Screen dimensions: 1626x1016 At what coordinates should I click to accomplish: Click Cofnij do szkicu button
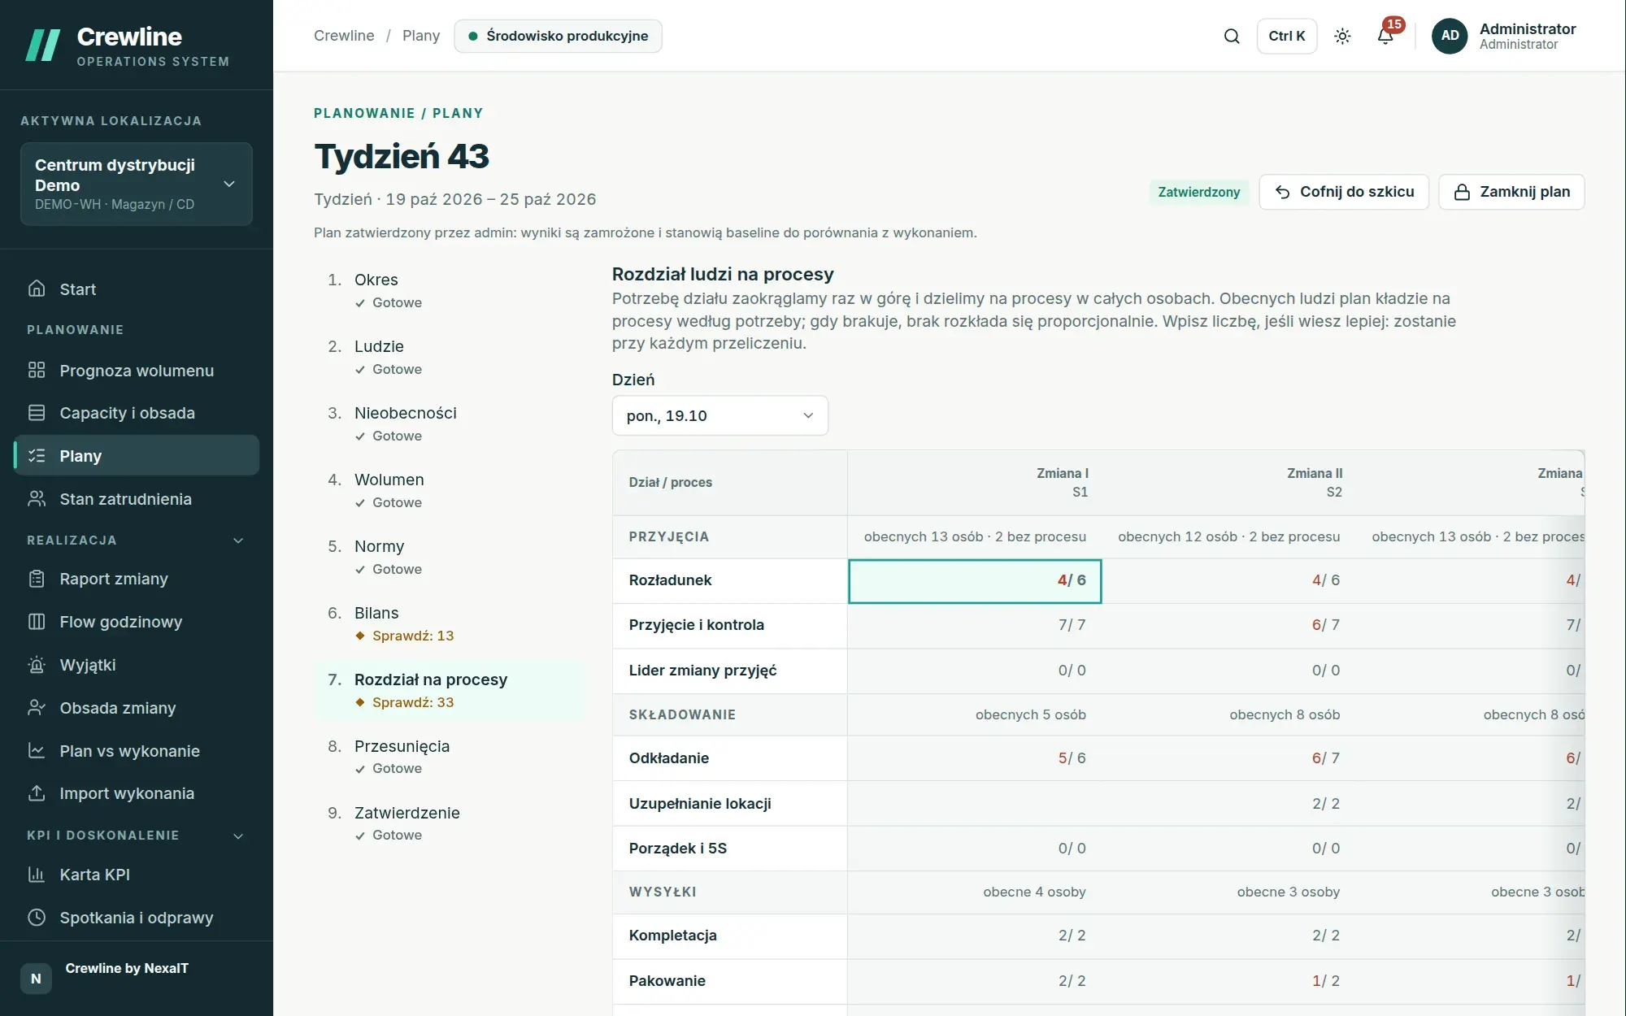point(1344,192)
